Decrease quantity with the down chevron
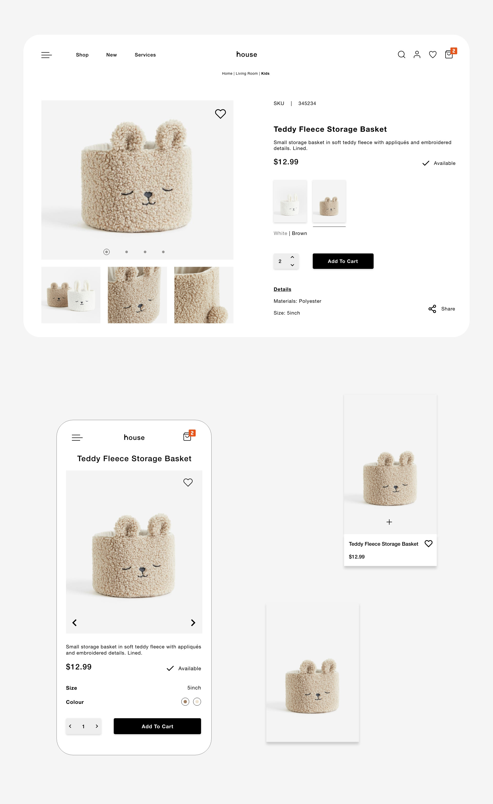 292,265
